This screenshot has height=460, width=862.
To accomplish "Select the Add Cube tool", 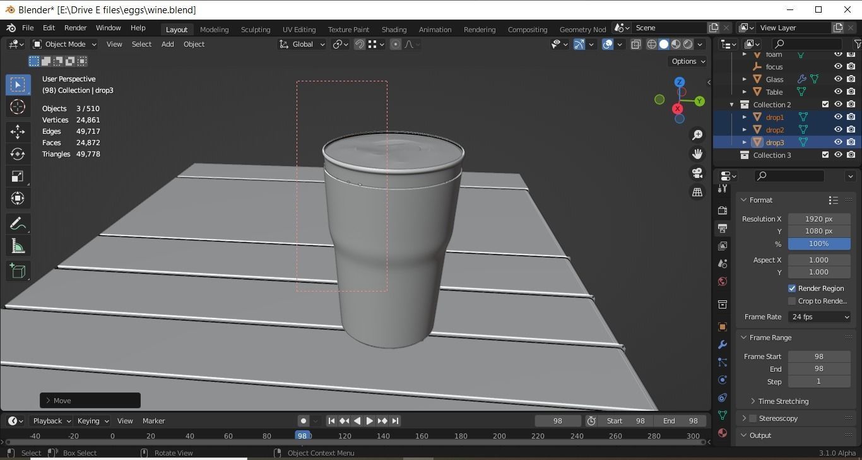I will point(18,271).
